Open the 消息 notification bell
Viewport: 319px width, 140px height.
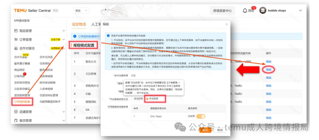pyautogui.click(x=245, y=11)
